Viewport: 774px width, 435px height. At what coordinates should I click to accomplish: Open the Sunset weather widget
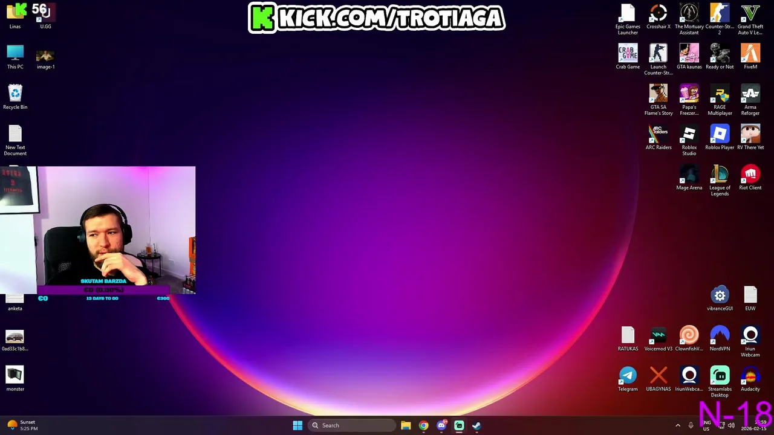[x=23, y=425]
